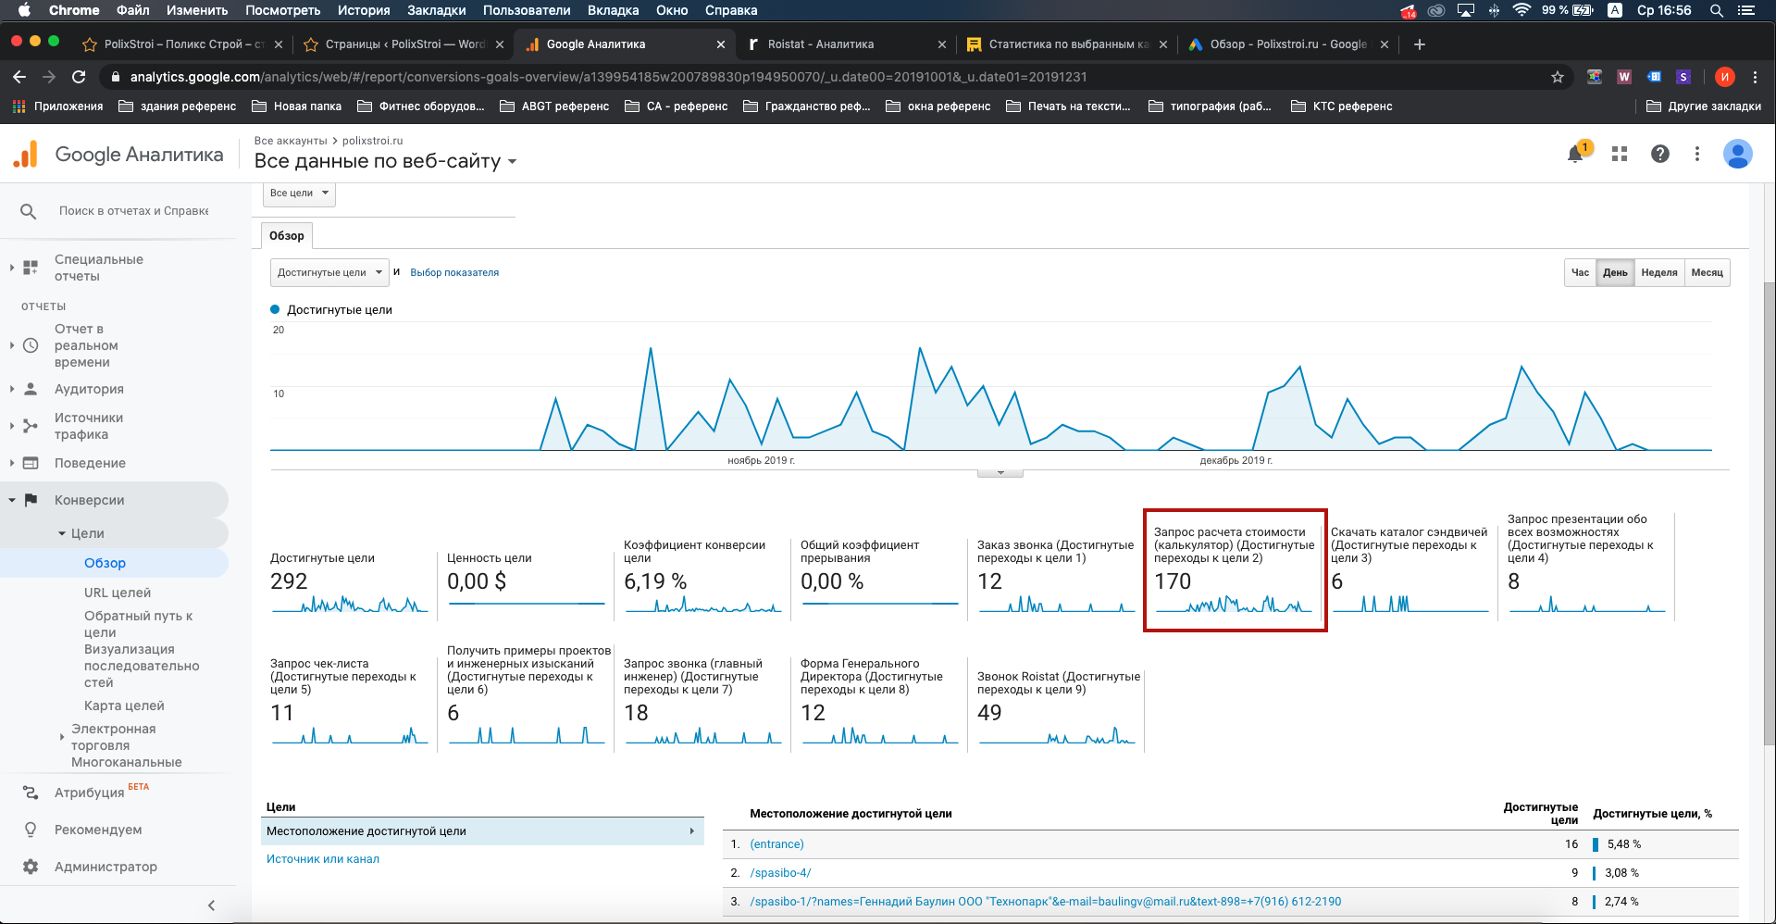Click the Администратор gear icon
The width and height of the screenshot is (1776, 924).
31,867
